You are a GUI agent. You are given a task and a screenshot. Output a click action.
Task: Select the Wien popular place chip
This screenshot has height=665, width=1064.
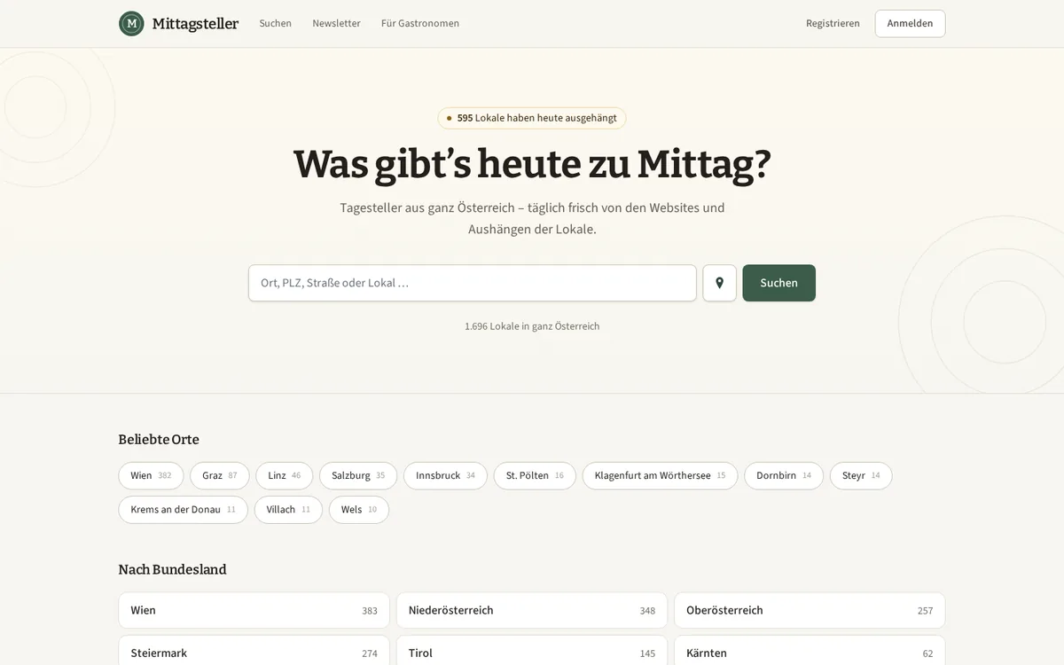[x=151, y=476]
